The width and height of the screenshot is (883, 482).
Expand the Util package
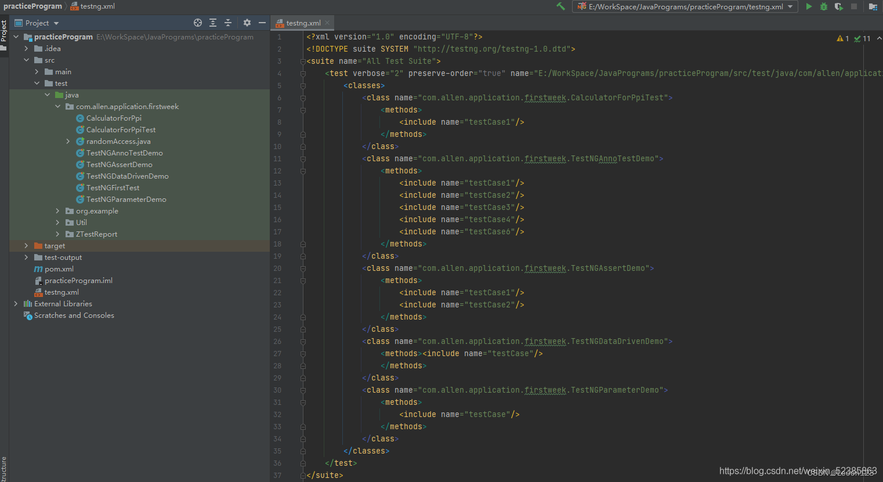(x=57, y=222)
